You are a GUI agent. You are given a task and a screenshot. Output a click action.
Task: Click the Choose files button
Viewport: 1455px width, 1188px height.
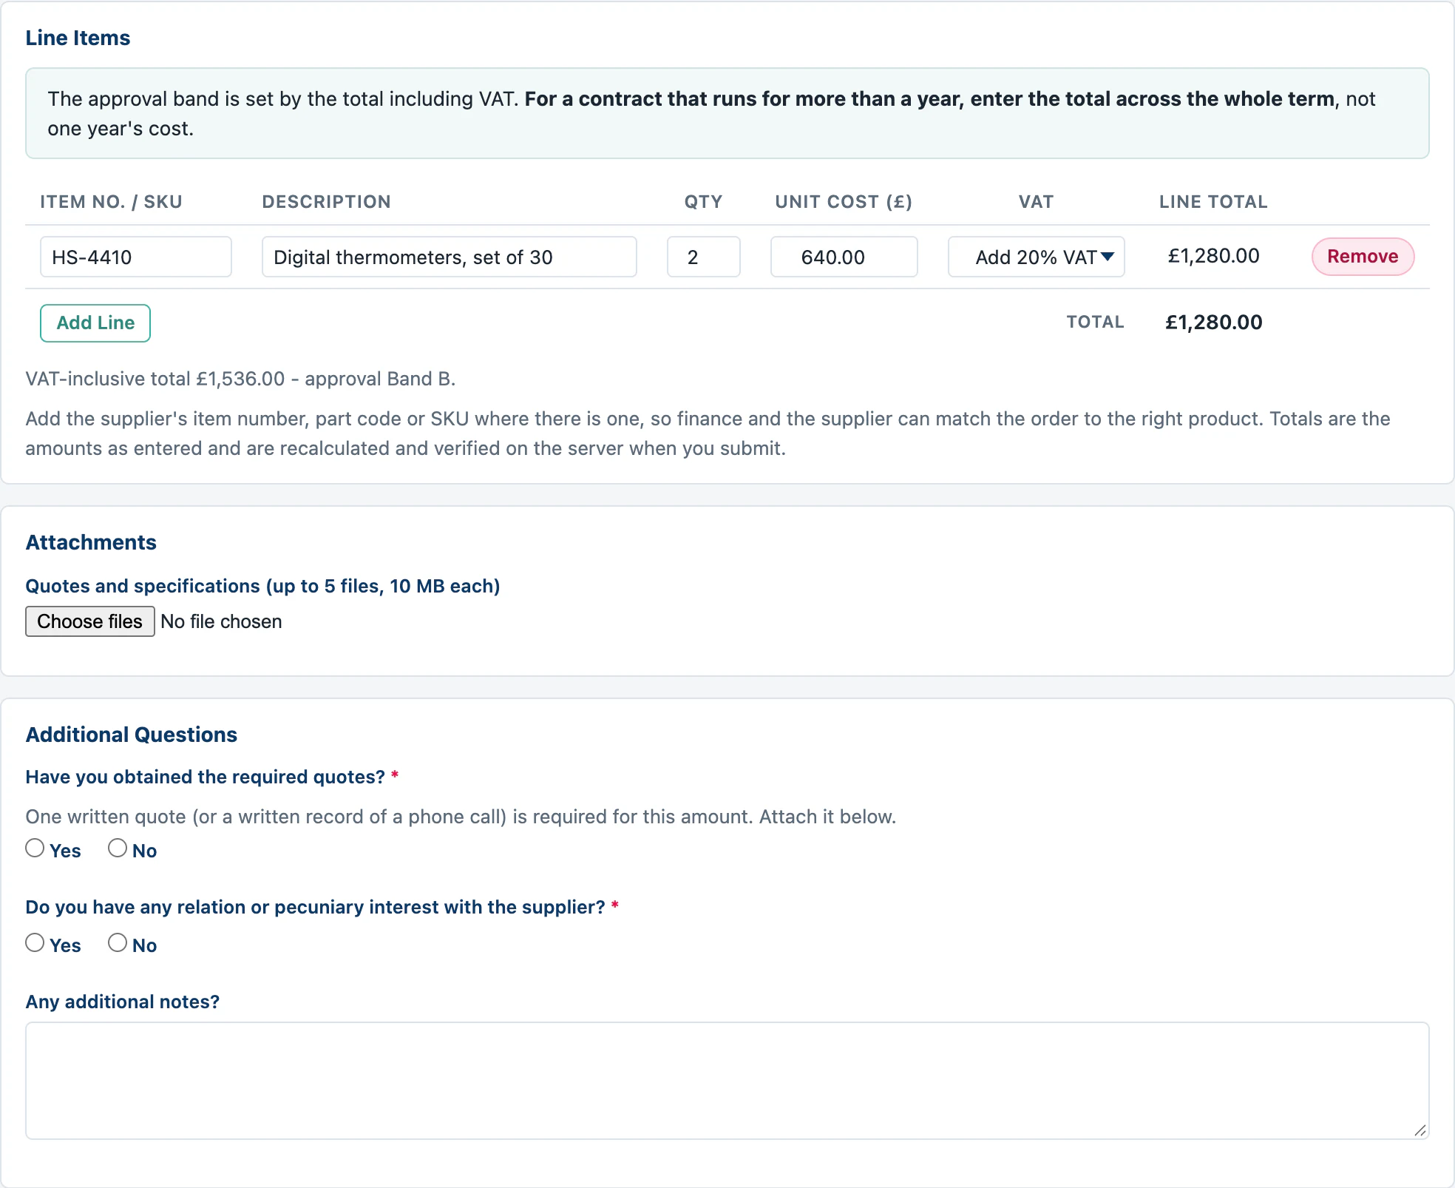click(x=90, y=621)
